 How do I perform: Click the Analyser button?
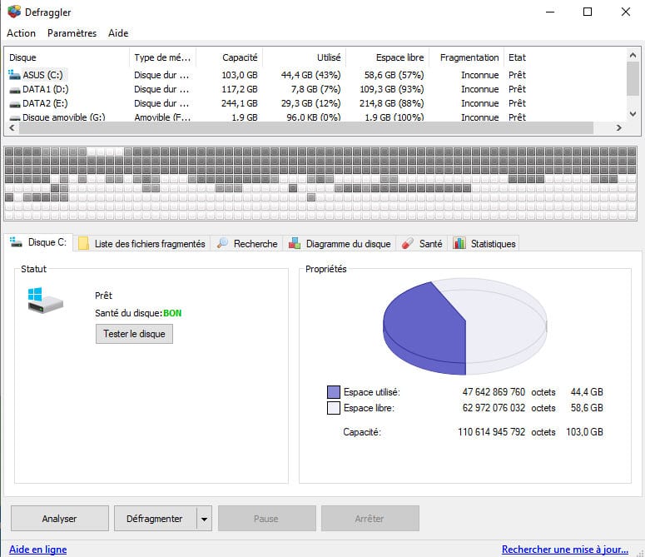click(x=60, y=519)
